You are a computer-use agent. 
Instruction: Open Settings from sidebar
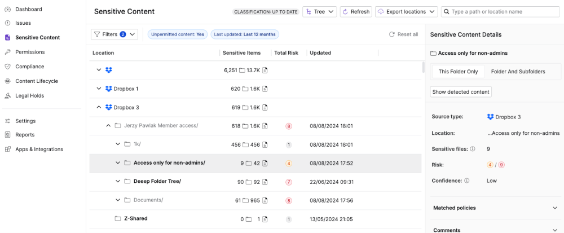[x=25, y=121]
